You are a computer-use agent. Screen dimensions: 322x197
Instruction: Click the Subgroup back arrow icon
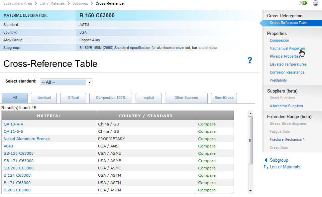click(x=266, y=160)
